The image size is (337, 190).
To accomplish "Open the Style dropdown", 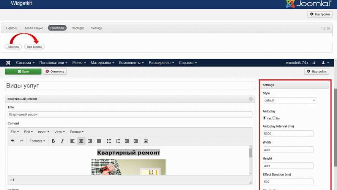I will 290,100.
